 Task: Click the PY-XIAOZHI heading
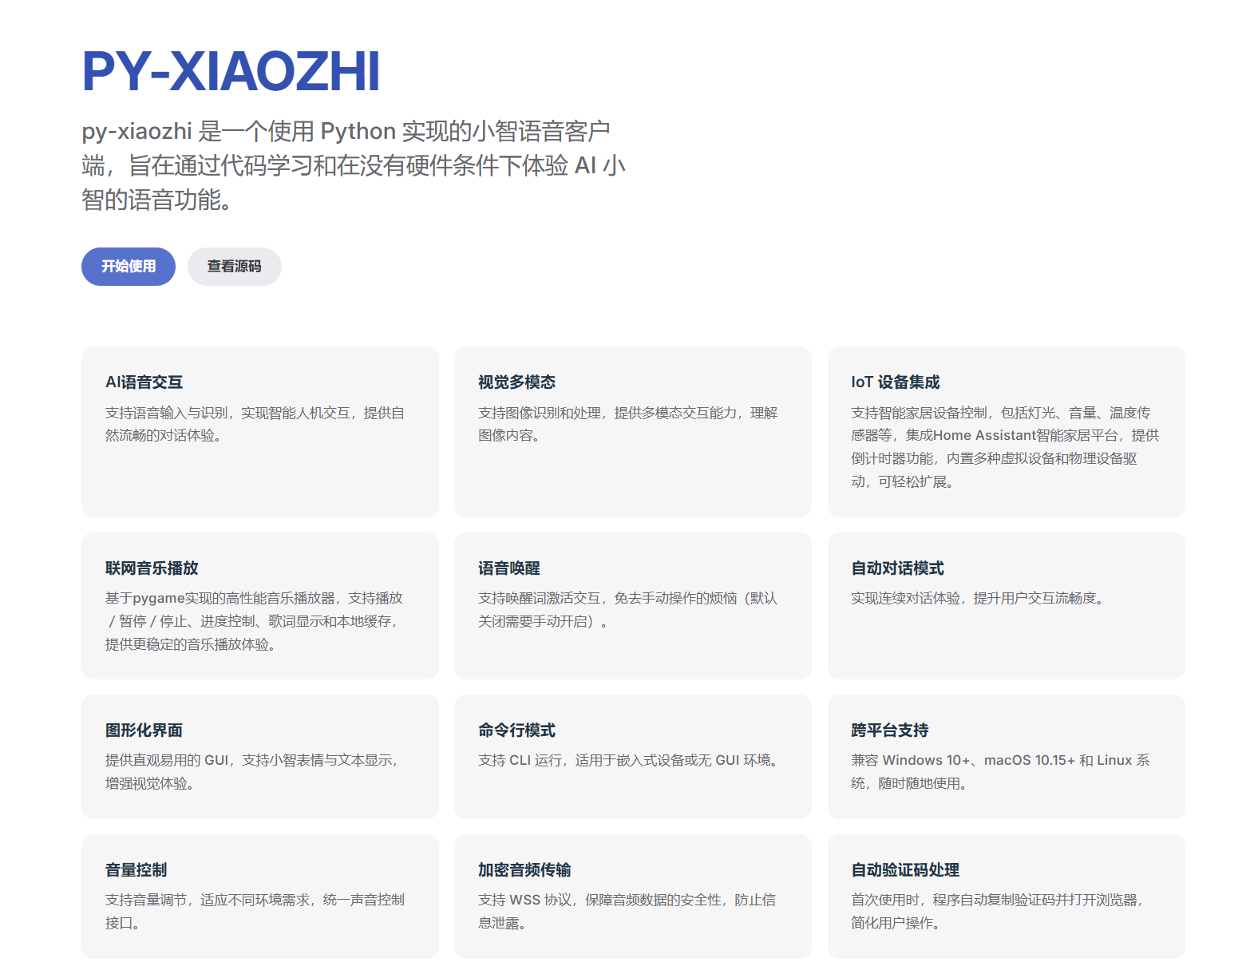(231, 72)
